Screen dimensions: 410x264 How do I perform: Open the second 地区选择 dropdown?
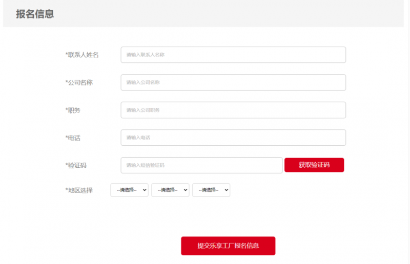(170, 190)
